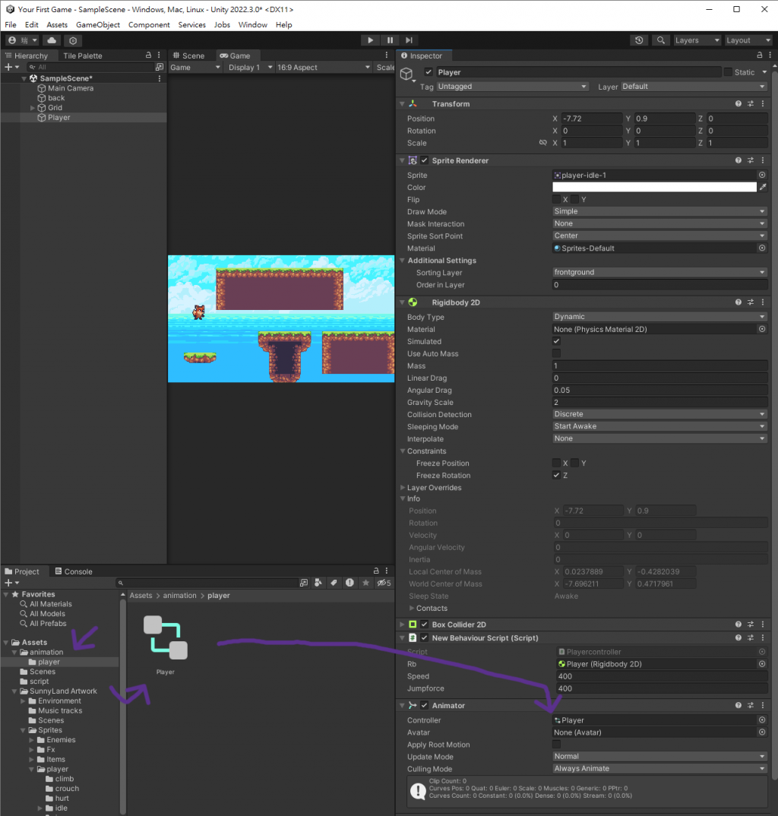Click the Step frame button
This screenshot has width=778, height=816.
click(x=409, y=40)
